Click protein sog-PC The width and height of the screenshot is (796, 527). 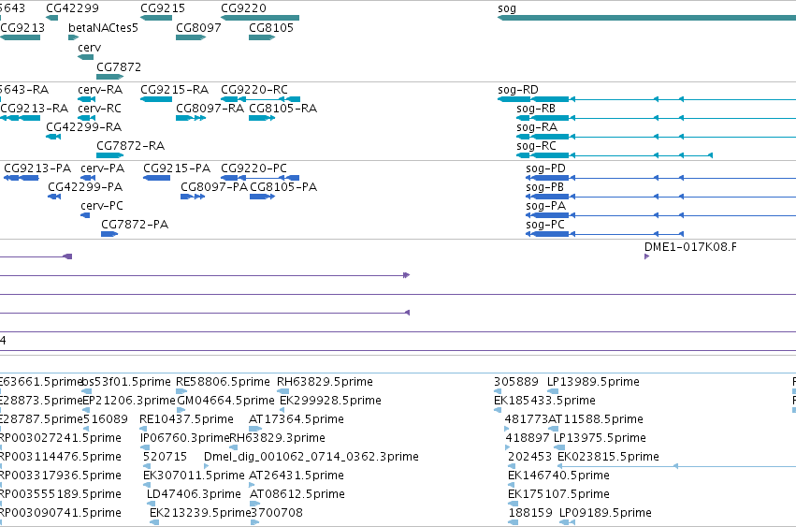544,225
